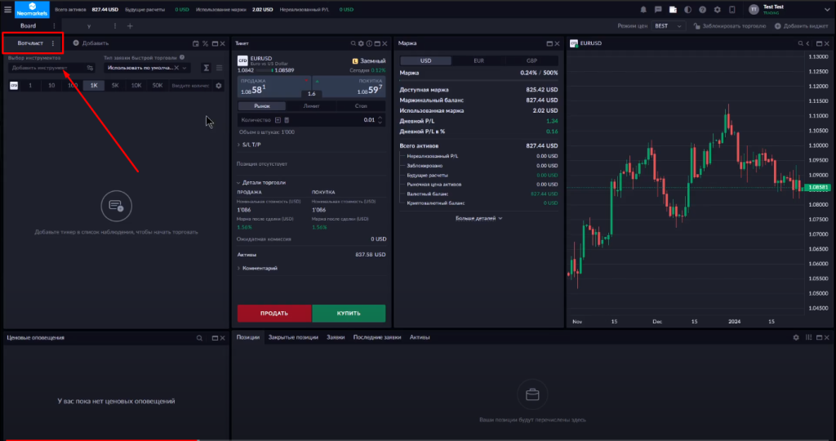Open the header settings gear
The image size is (836, 441).
(717, 10)
